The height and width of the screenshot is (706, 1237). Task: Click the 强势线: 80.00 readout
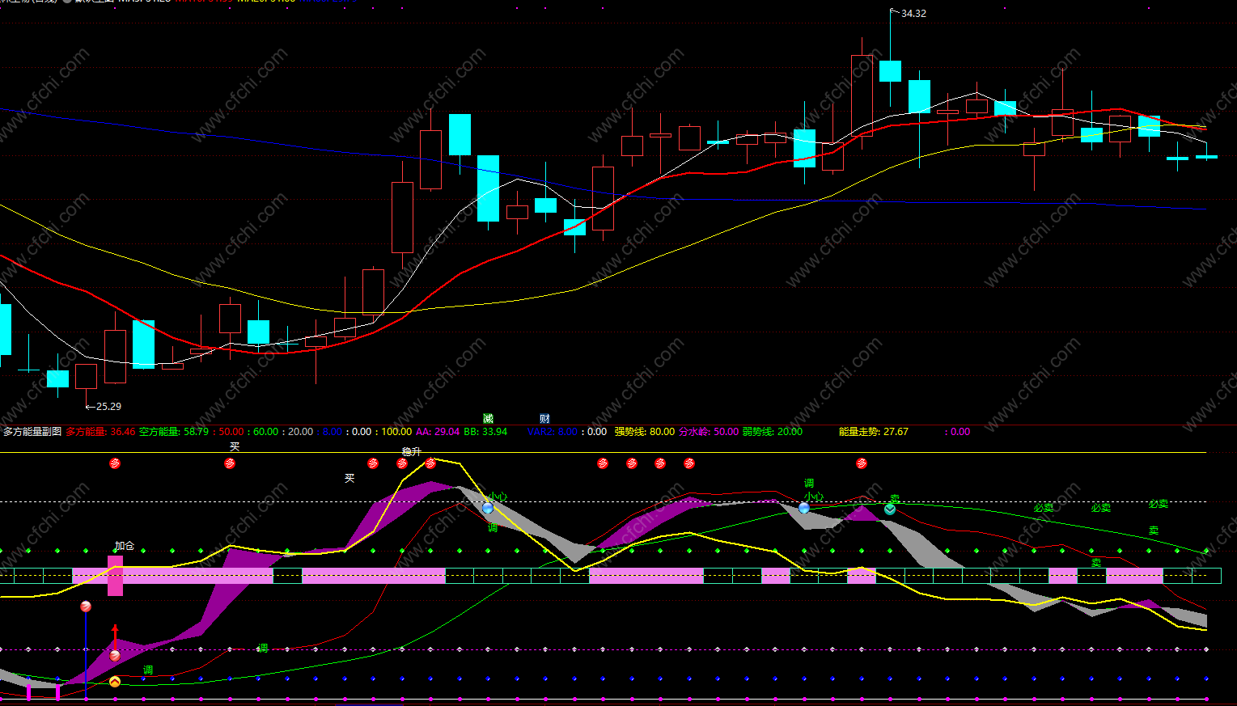[644, 432]
